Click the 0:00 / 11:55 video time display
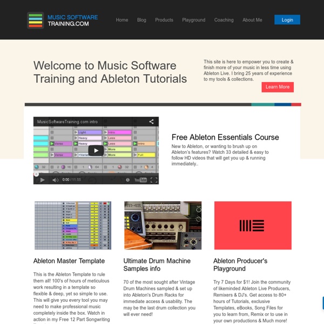The image size is (324, 324). click(x=71, y=180)
